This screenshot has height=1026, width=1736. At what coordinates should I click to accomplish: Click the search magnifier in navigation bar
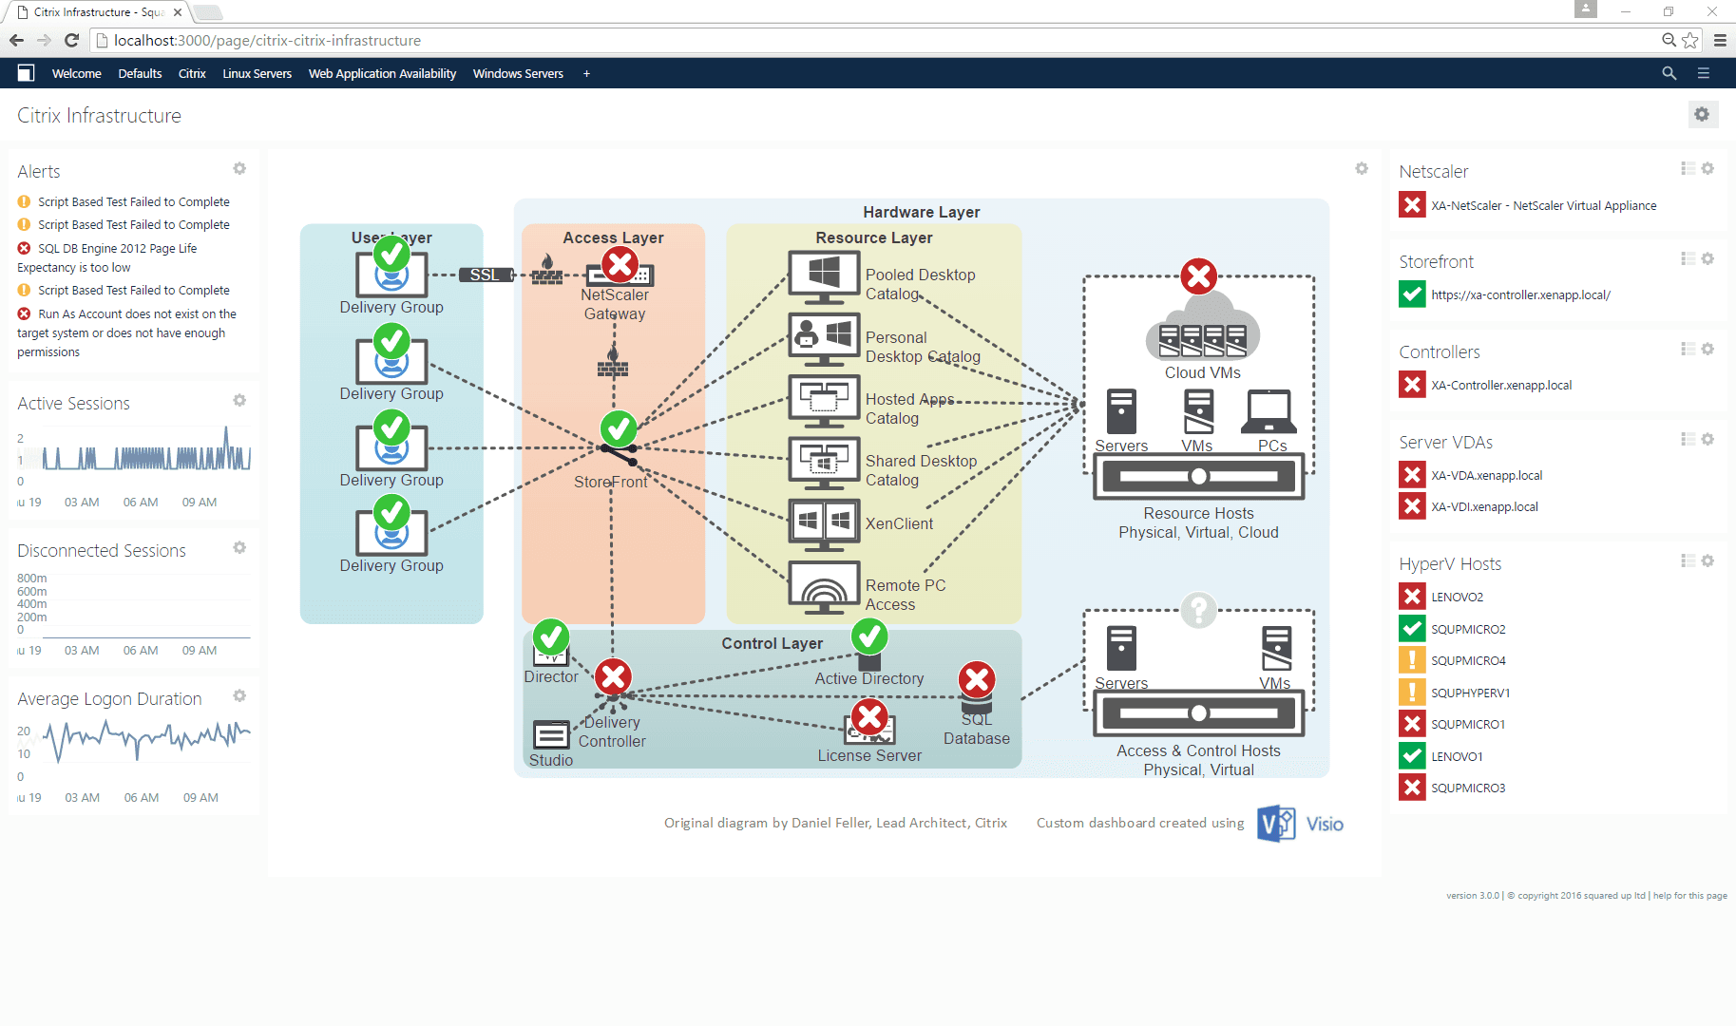(x=1669, y=73)
